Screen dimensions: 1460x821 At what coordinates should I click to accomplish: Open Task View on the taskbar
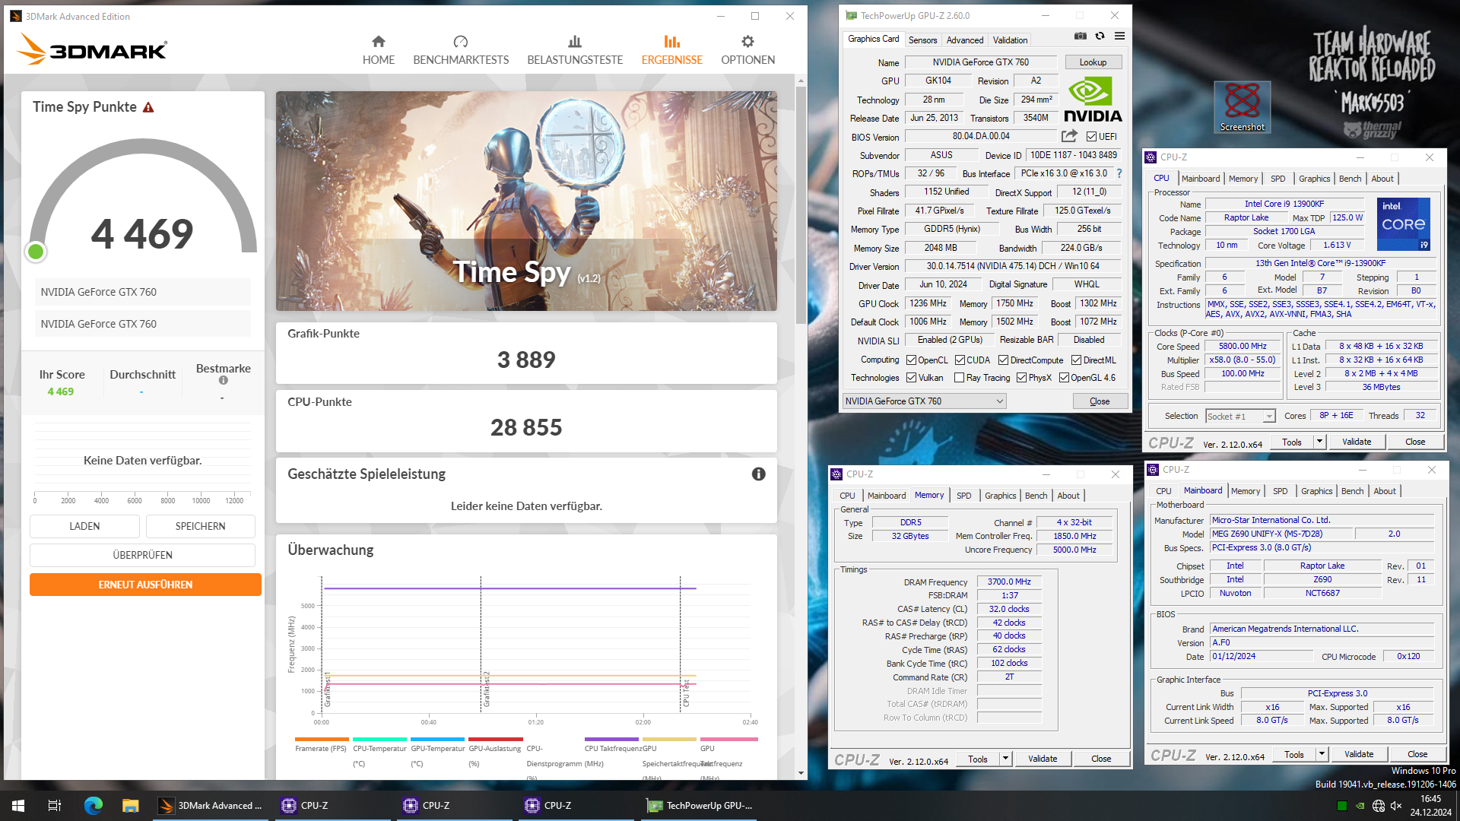(54, 805)
